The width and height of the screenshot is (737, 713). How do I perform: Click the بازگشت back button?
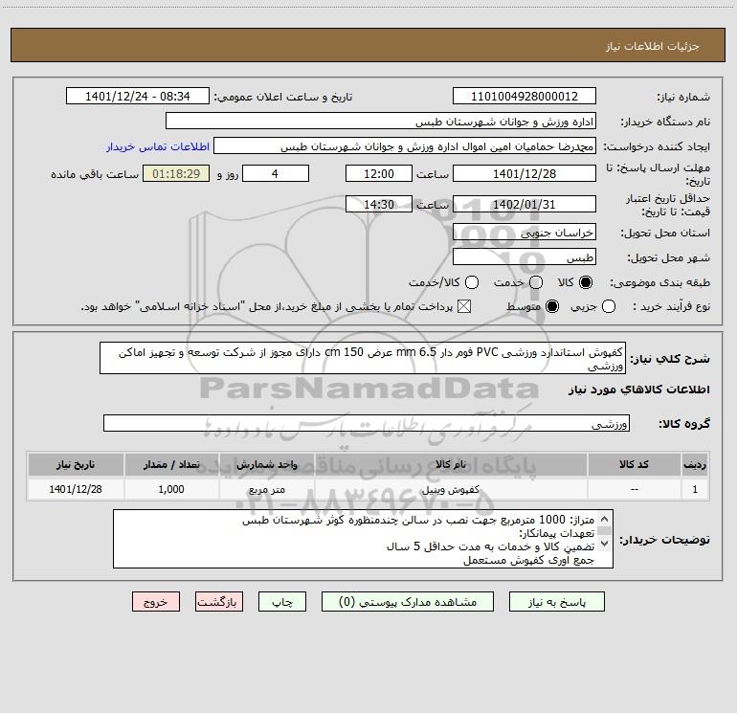[219, 602]
